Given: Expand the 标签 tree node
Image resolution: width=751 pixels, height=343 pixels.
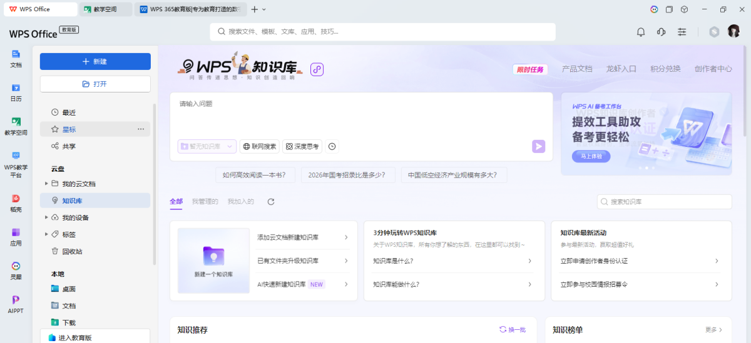Looking at the screenshot, I should click(x=46, y=234).
